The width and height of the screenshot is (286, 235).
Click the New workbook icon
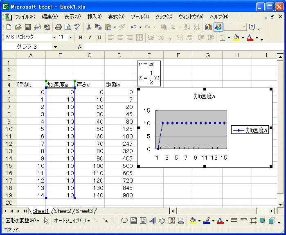click(x=9, y=27)
